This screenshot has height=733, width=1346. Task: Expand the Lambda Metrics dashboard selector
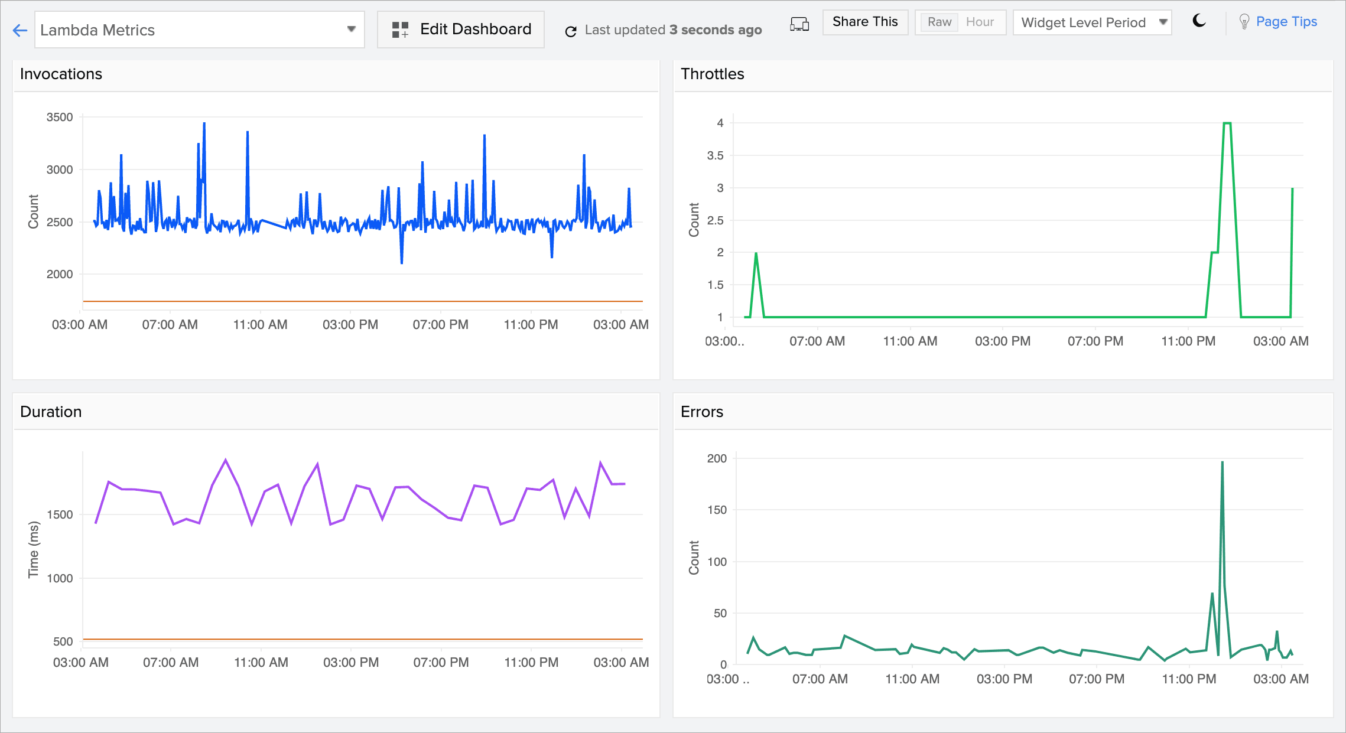(352, 30)
